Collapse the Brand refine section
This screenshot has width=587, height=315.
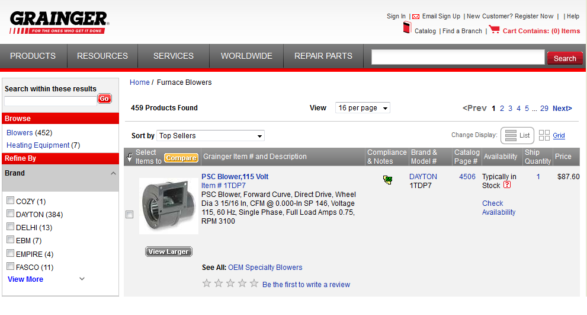tap(113, 173)
